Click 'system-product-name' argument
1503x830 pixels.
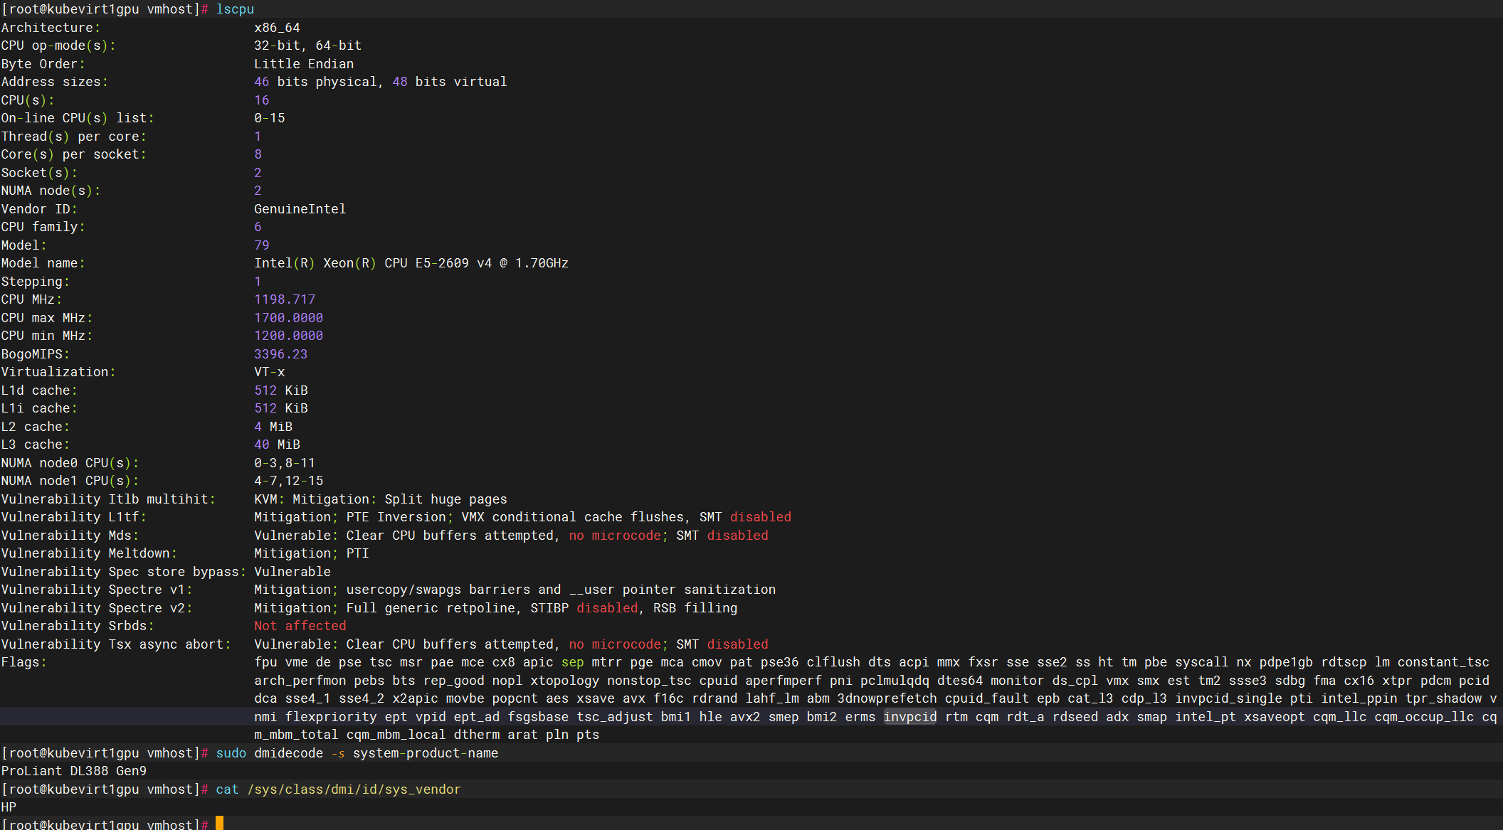pyautogui.click(x=426, y=753)
